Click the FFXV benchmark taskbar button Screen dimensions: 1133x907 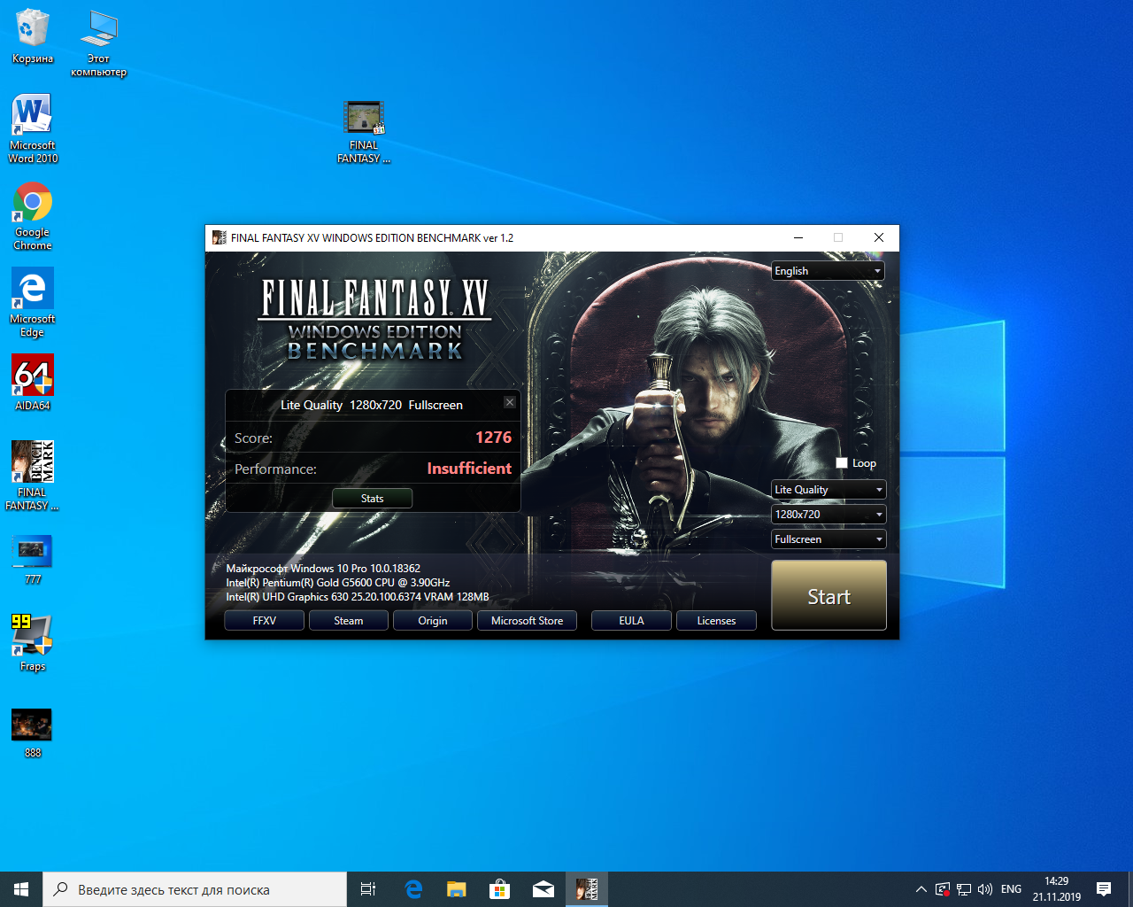click(x=587, y=889)
